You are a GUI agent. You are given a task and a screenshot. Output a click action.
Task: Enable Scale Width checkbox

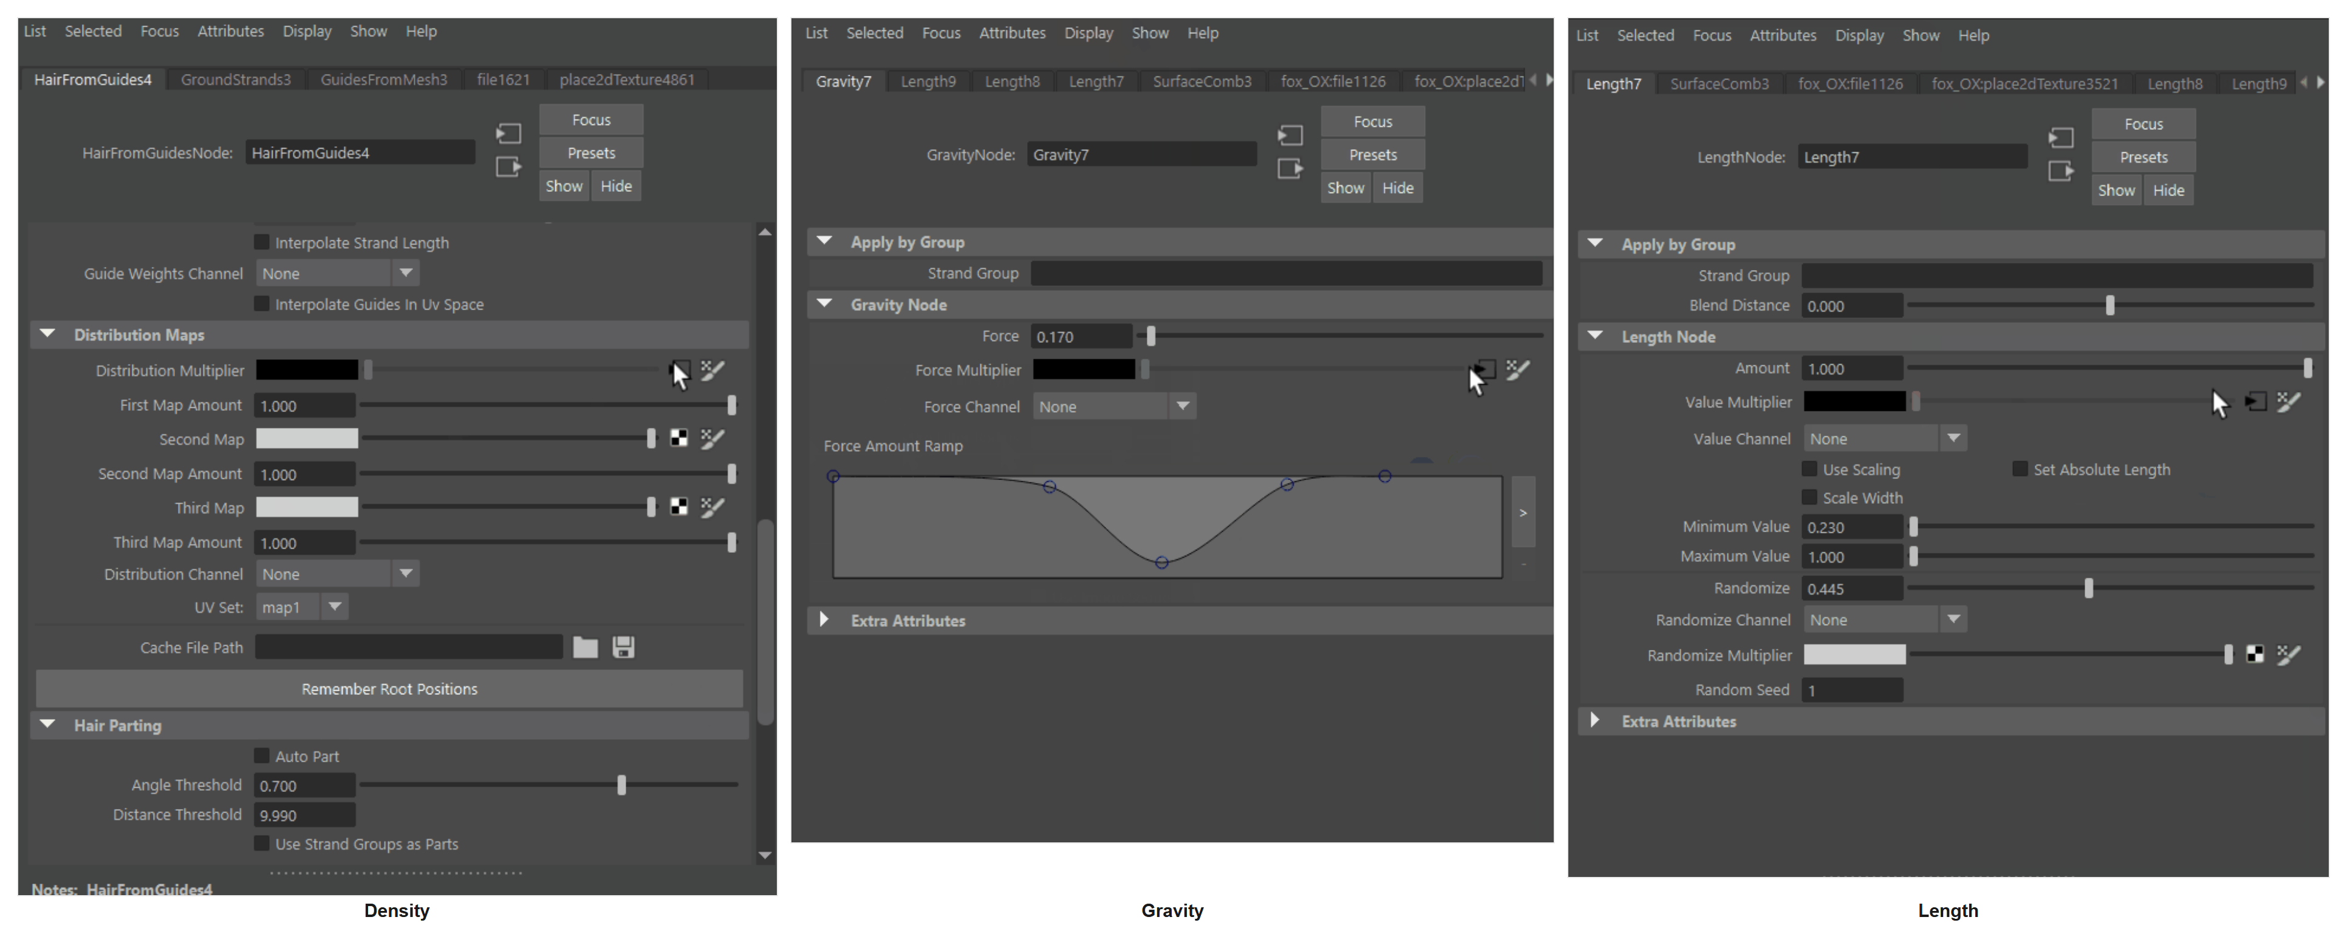[1809, 497]
